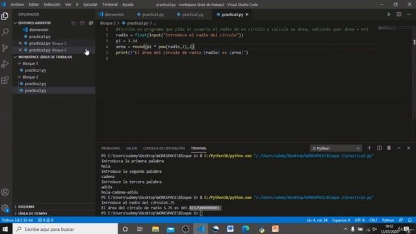Open Ejecutar menu
This screenshot has width=416, height=234.
[90, 5]
